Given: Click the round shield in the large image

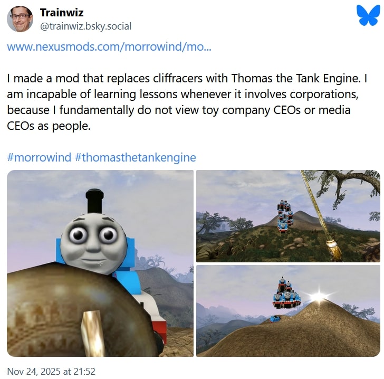Looking at the screenshot, I should (x=81, y=310).
